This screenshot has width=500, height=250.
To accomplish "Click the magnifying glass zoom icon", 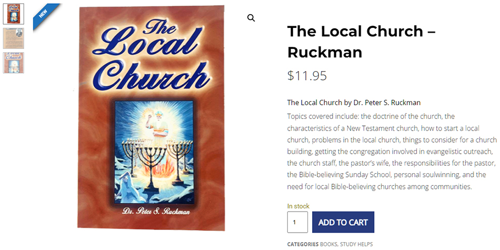I will tap(251, 18).
